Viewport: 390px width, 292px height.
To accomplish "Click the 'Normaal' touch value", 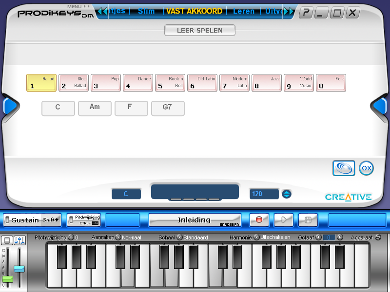I will pos(132,237).
